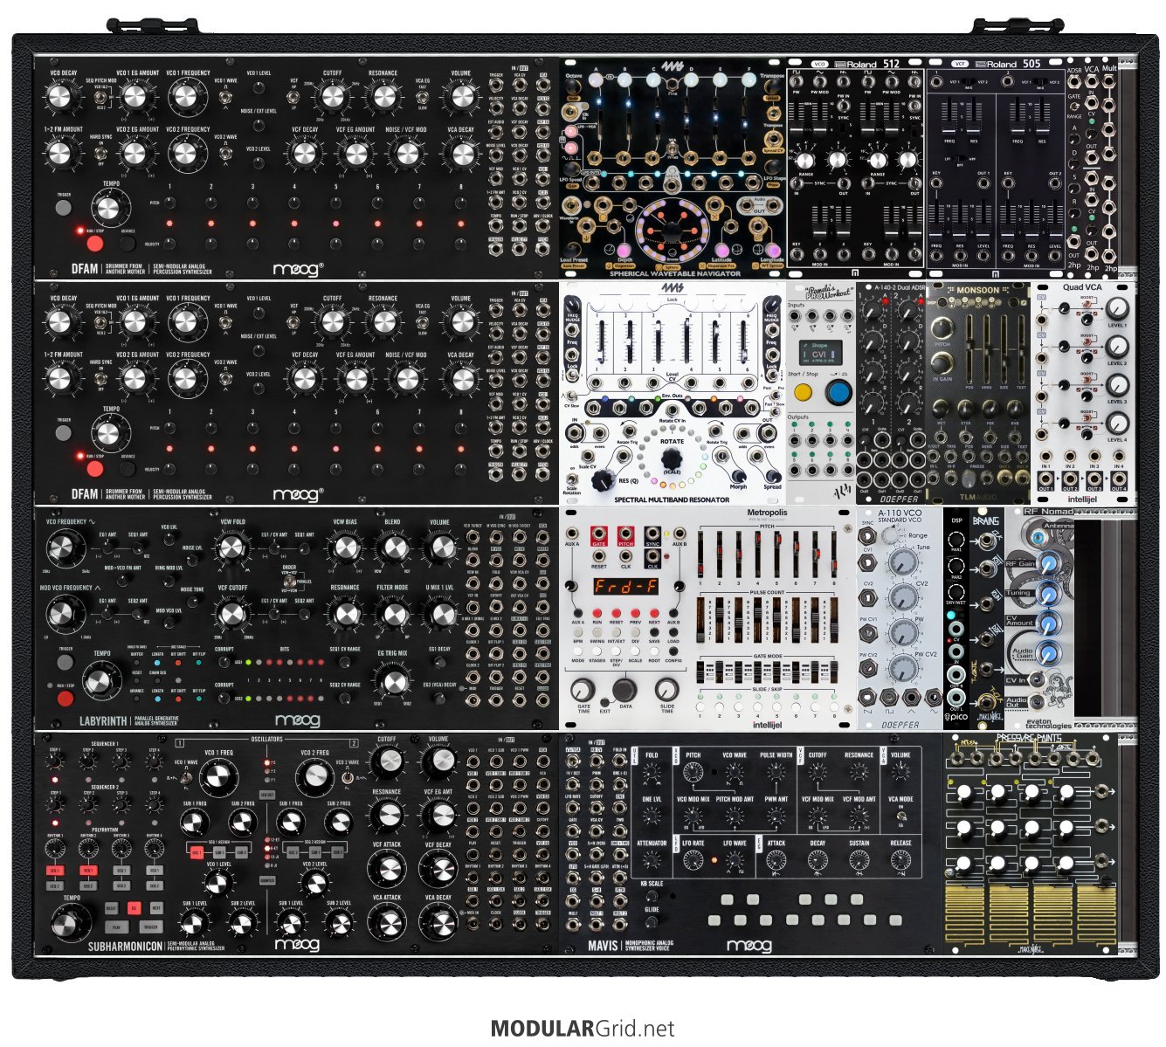The width and height of the screenshot is (1166, 1047).
Task: Click Labyrinth's red RUN/STOP button
Action: pyautogui.click(x=66, y=698)
